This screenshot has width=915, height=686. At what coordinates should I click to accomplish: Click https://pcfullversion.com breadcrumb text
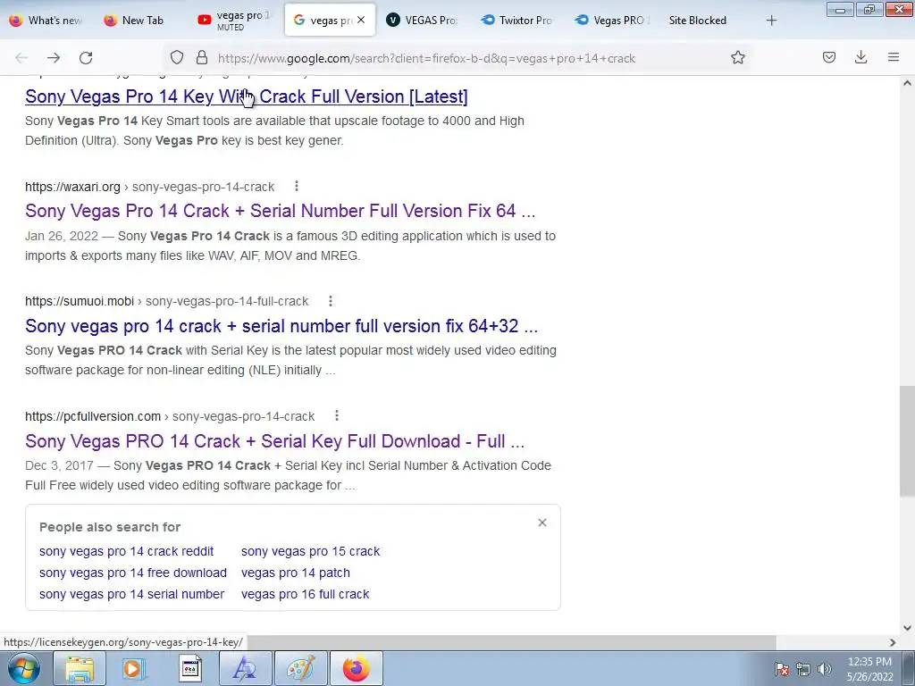[x=93, y=416]
